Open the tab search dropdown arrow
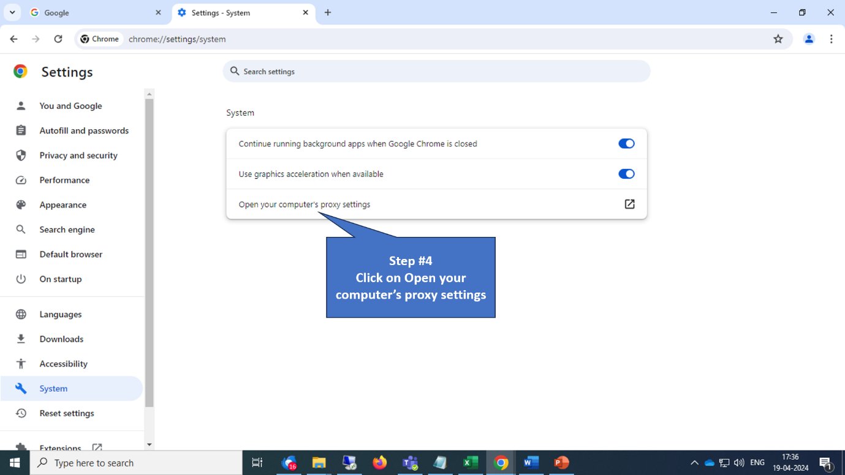 click(x=11, y=12)
